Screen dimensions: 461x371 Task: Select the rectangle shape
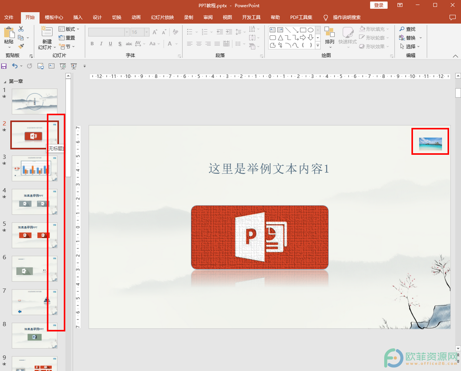303,30
